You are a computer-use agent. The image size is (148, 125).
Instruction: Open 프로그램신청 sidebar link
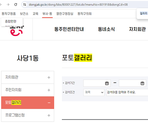click(15, 115)
